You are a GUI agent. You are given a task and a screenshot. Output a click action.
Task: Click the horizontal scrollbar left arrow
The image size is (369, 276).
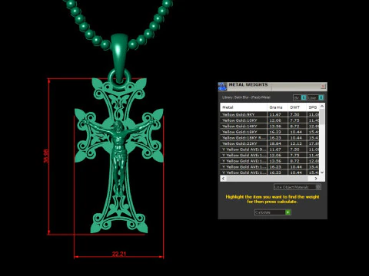(x=223, y=179)
